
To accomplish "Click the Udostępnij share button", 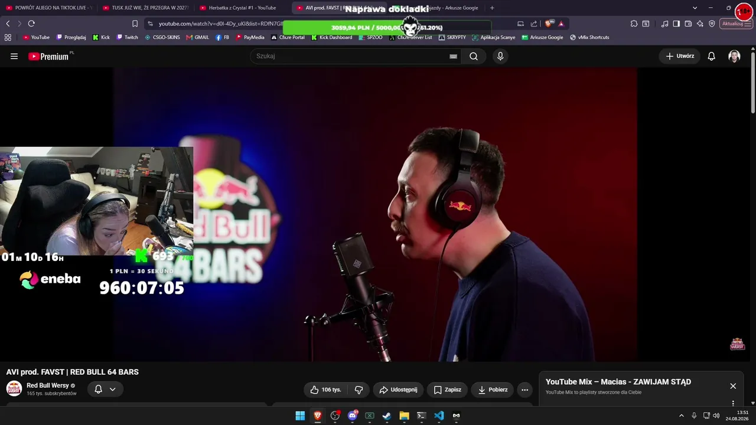I will tap(398, 390).
